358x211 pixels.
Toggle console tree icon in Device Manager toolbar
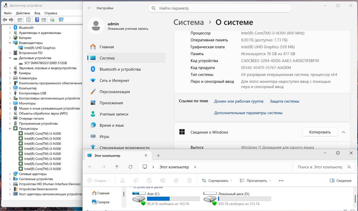coord(20,20)
